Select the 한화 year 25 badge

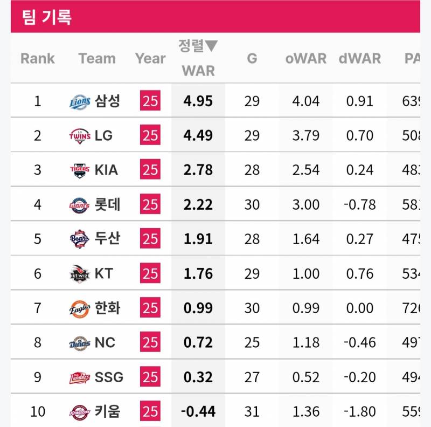coord(150,308)
